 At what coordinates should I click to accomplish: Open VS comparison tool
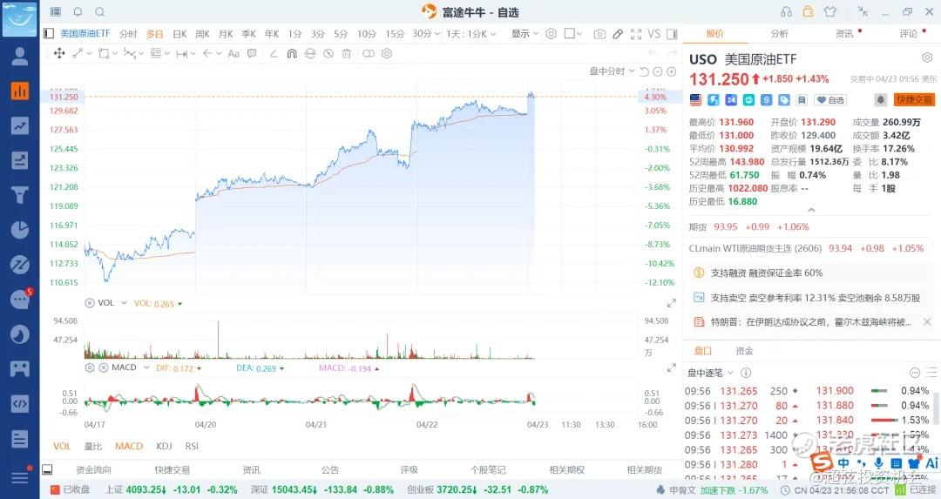tap(654, 34)
